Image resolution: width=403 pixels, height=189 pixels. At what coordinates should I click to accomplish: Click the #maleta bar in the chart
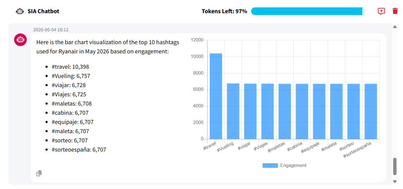point(336,112)
